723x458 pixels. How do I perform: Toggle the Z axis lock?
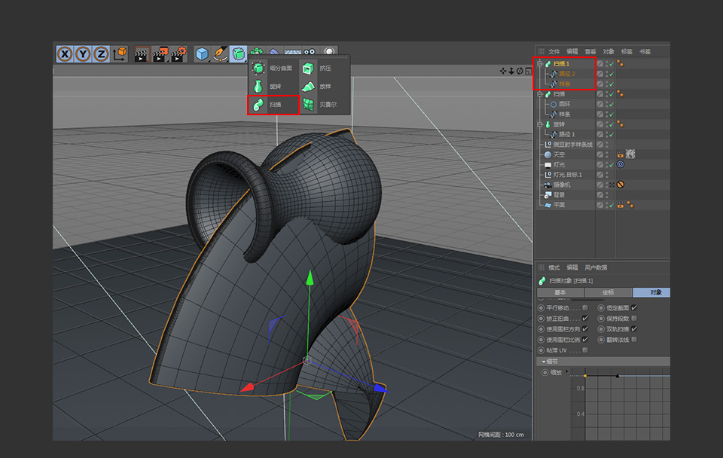tap(101, 54)
